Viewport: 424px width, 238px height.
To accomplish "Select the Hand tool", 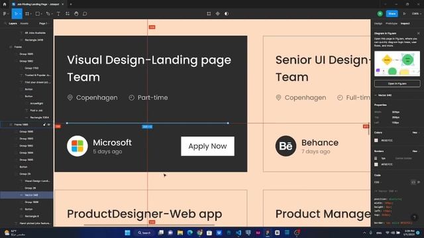I will point(76,13).
